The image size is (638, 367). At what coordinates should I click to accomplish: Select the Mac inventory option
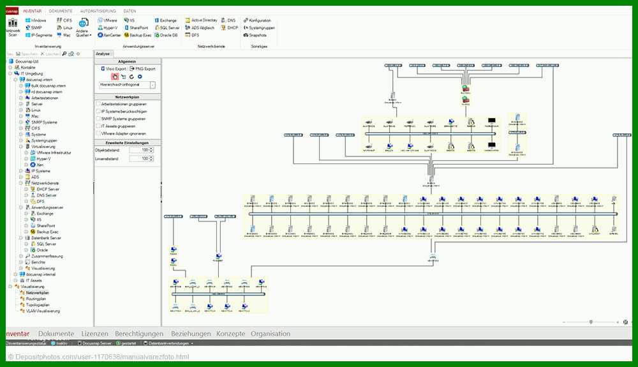[64, 35]
